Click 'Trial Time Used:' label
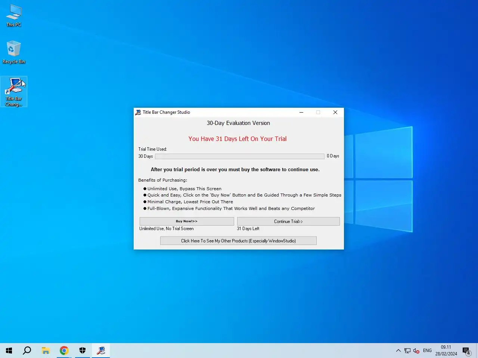Viewport: 478px width, 358px height. 152,149
